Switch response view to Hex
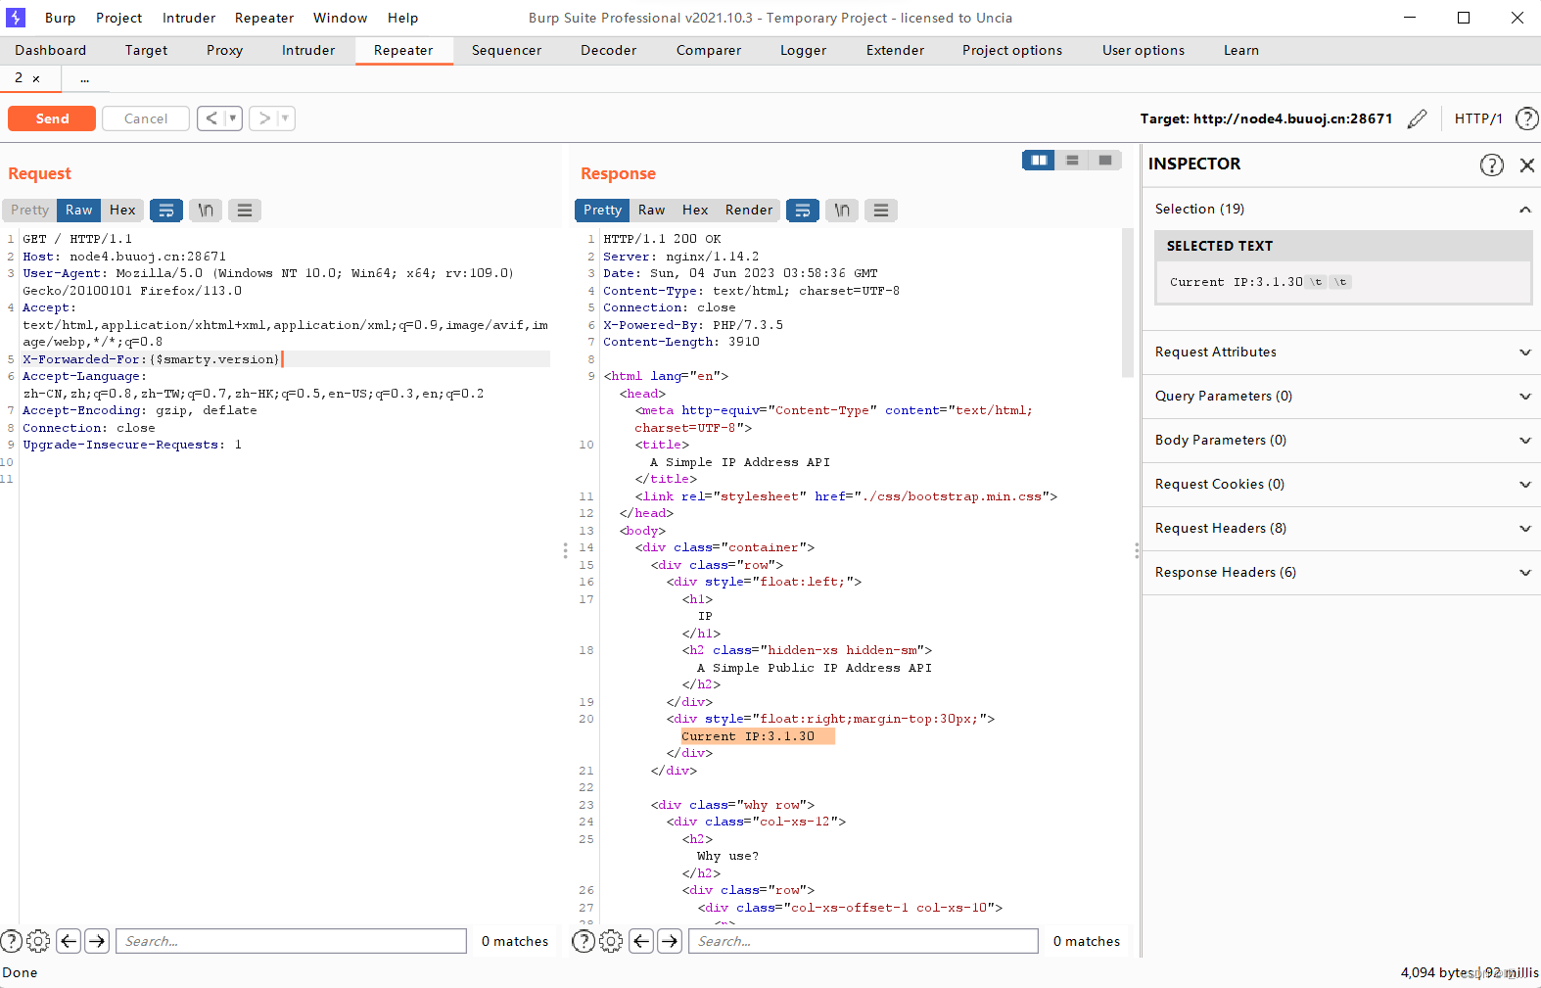 (x=695, y=211)
